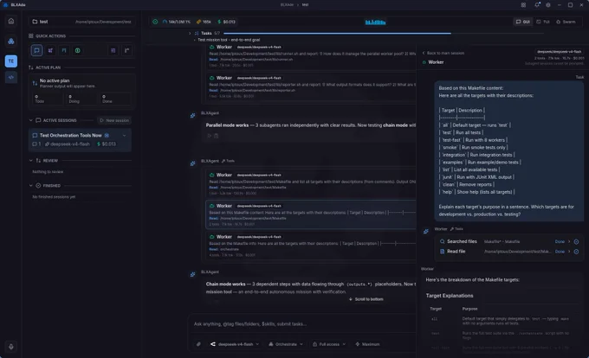Select the chat quick action icon
Viewport: 589px width, 358px height.
tap(36, 50)
